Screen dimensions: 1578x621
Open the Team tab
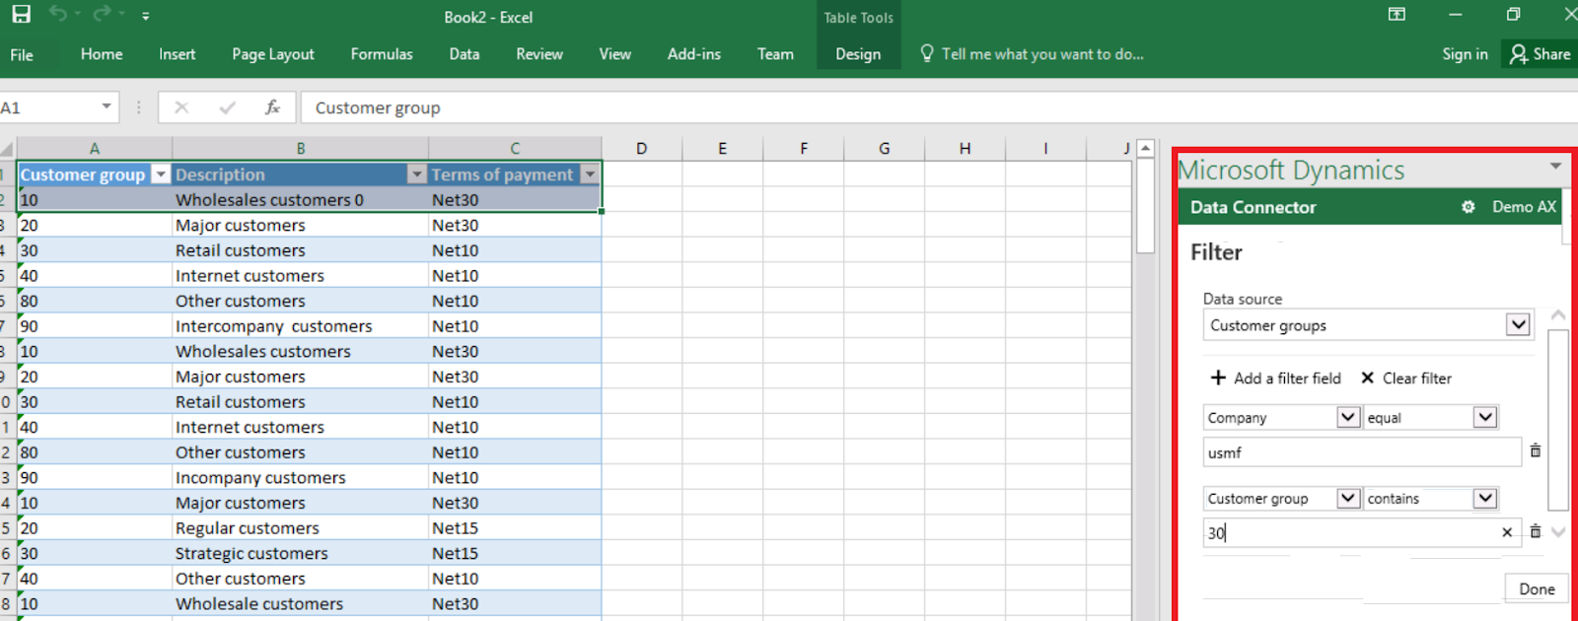[775, 54]
